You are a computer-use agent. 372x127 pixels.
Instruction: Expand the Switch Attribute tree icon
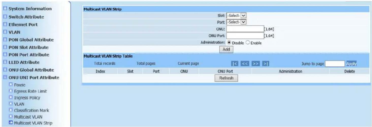point(6,17)
